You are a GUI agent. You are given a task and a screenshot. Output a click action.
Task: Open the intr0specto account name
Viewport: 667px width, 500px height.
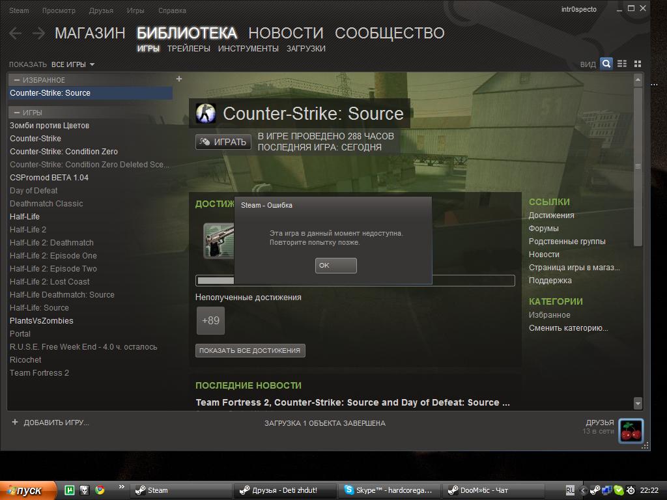578,9
